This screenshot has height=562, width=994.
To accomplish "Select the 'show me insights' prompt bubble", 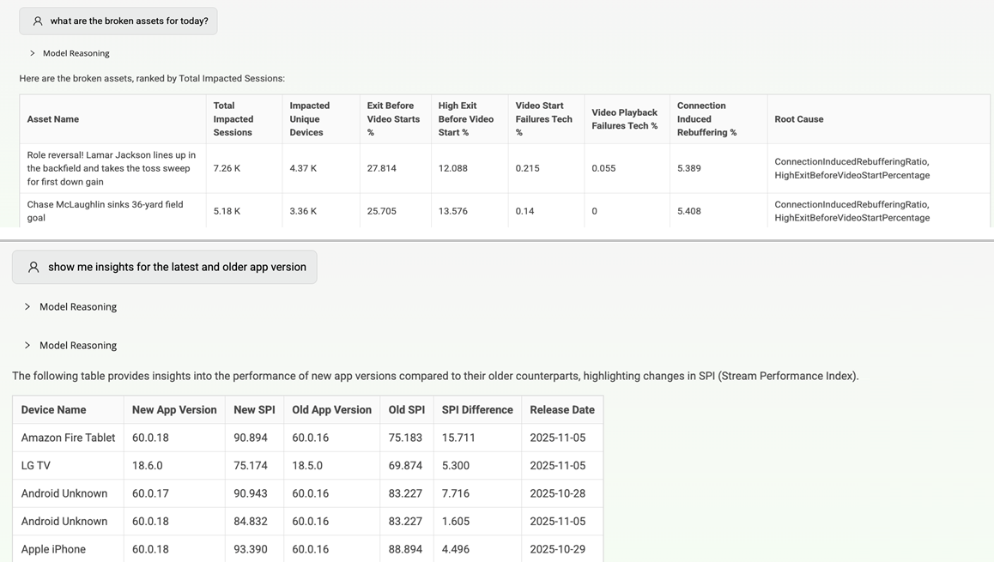I will 164,267.
